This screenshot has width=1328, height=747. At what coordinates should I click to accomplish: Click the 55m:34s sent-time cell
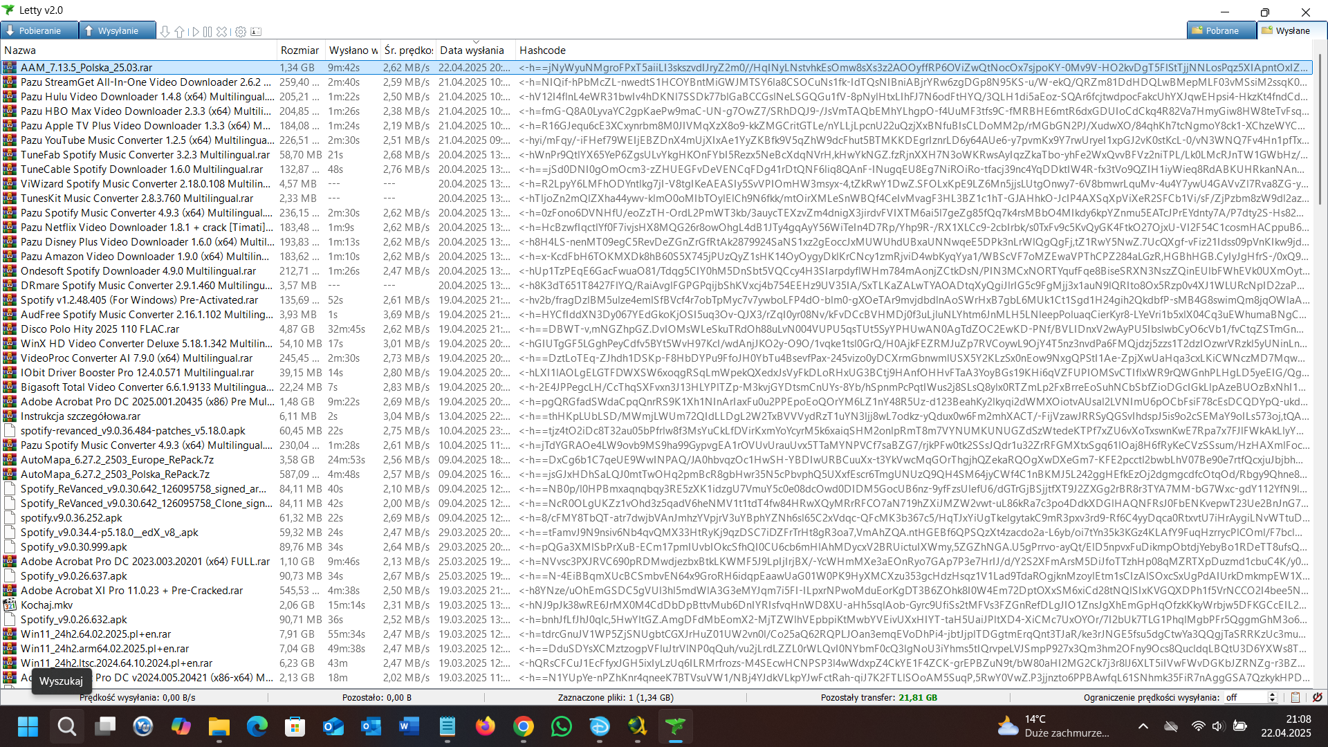tap(347, 634)
